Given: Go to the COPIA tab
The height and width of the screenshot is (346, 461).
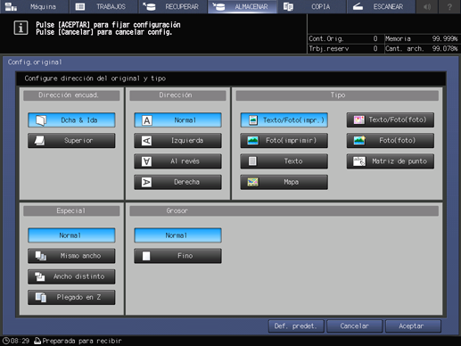Looking at the screenshot, I should (311, 6).
